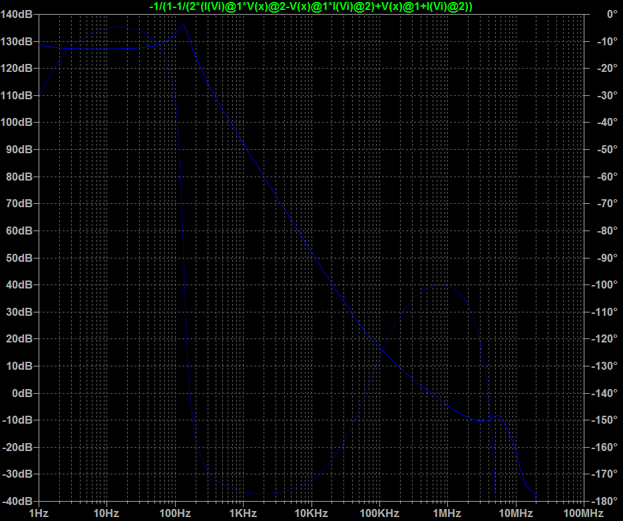Click the -60° phase axis label
Image resolution: width=623 pixels, height=521 pixels.
[x=607, y=177]
